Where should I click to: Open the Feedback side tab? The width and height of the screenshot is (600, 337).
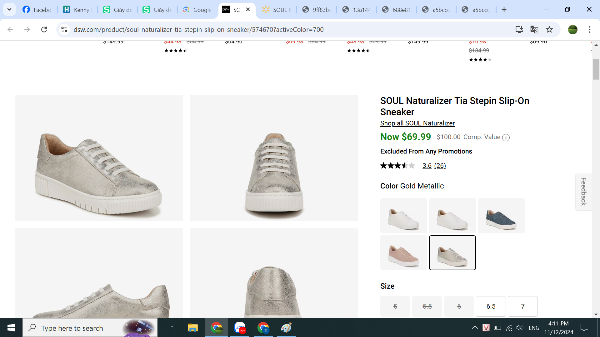583,192
